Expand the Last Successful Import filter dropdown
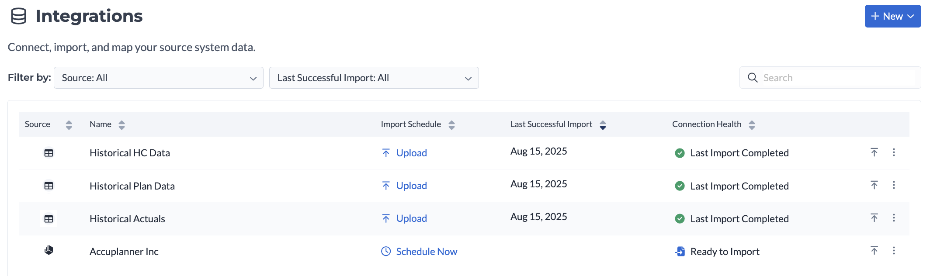930x276 pixels. pos(374,78)
